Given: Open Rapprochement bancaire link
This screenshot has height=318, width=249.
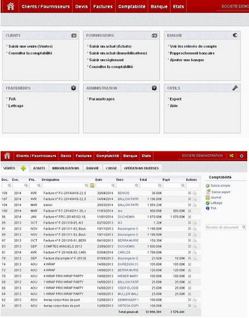Looking at the screenshot, I should point(192,53).
